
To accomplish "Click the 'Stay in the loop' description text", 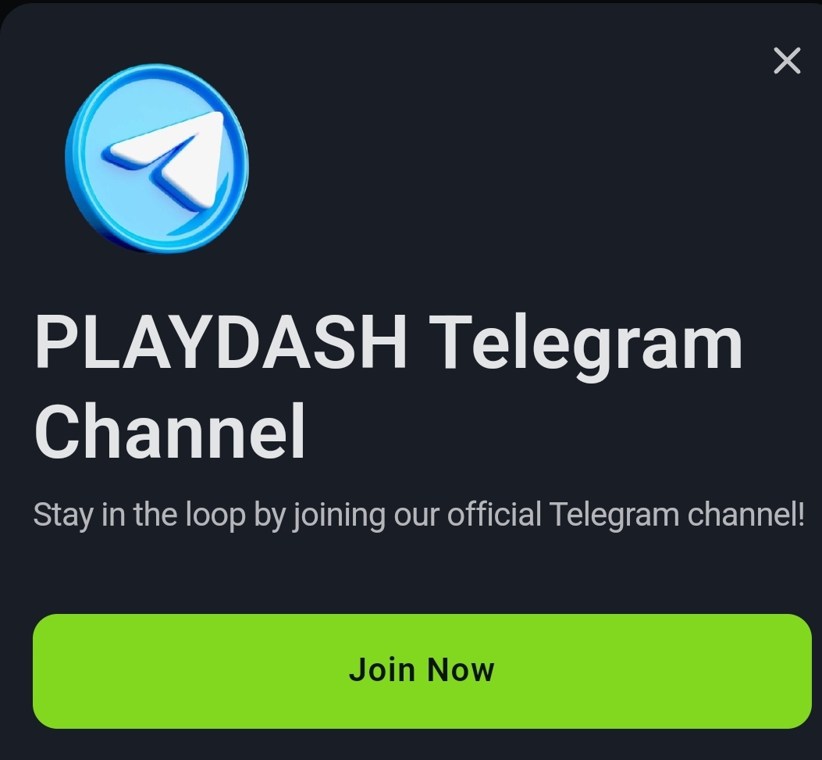I will [418, 515].
